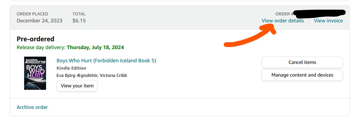Click the ORDER # label
This screenshot has width=357, height=120.
284,14
